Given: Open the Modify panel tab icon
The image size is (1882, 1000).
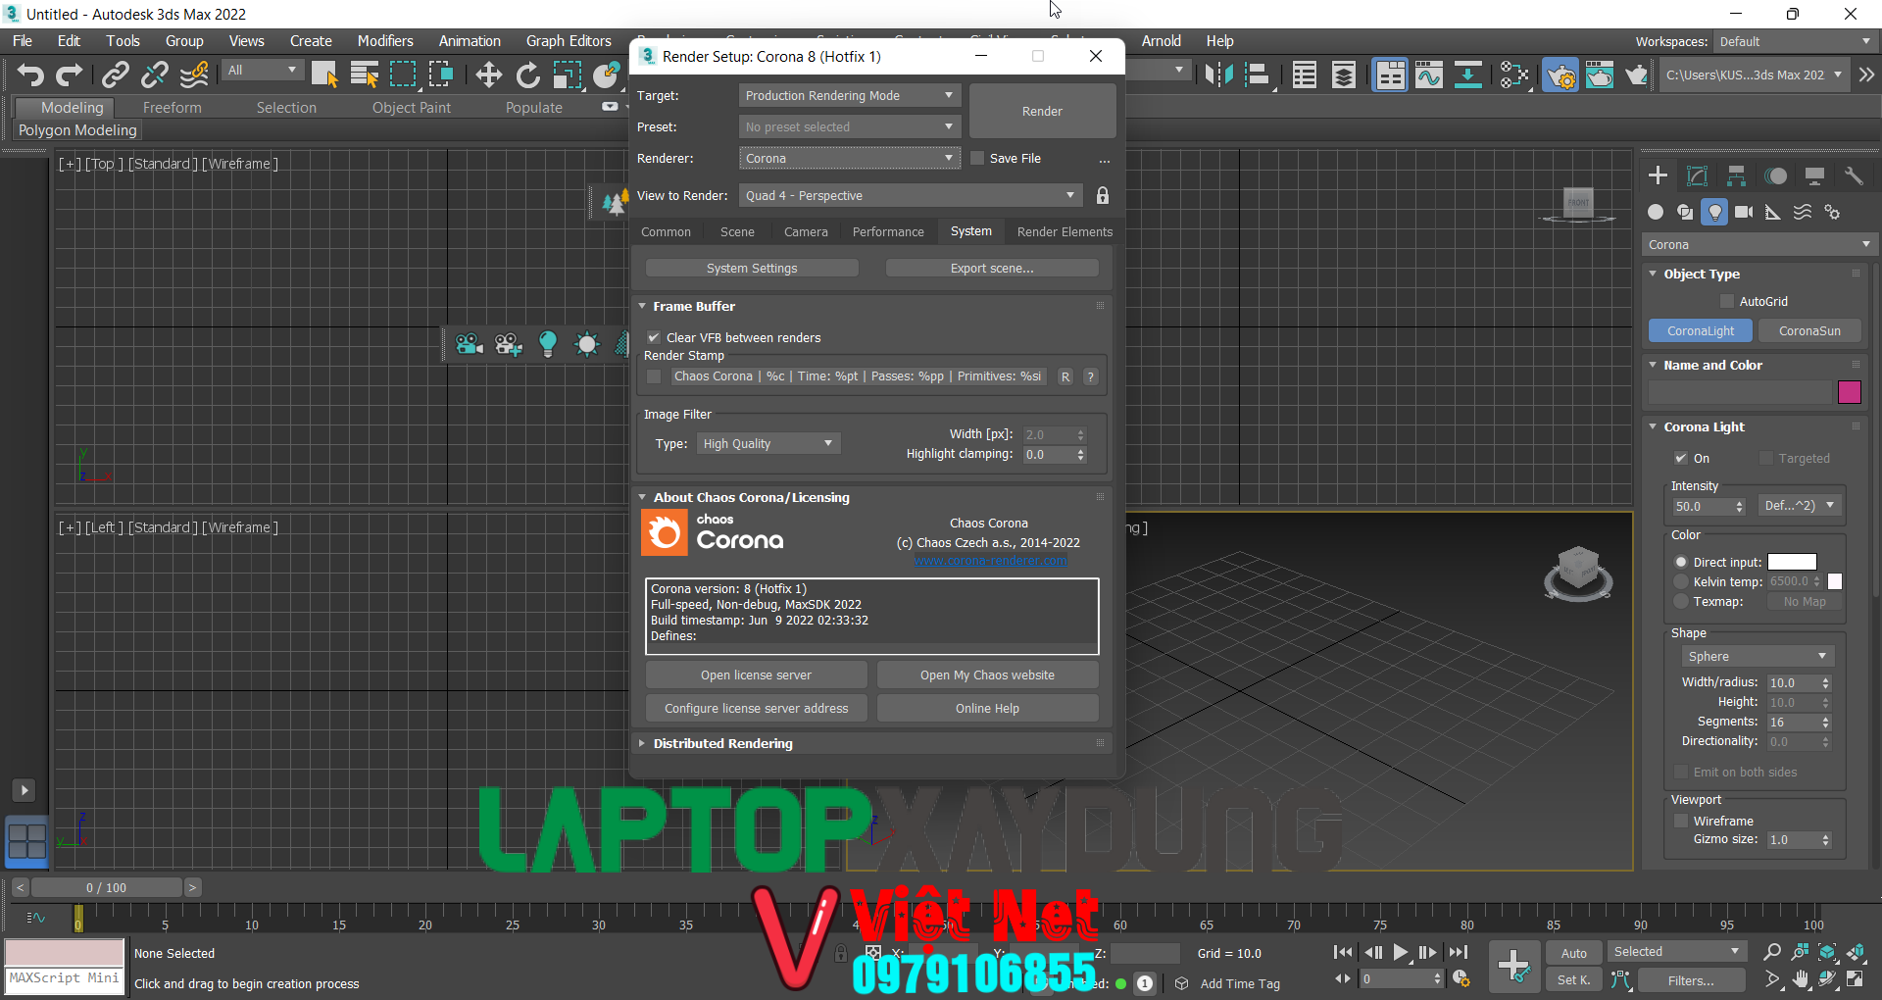Looking at the screenshot, I should pos(1697,175).
